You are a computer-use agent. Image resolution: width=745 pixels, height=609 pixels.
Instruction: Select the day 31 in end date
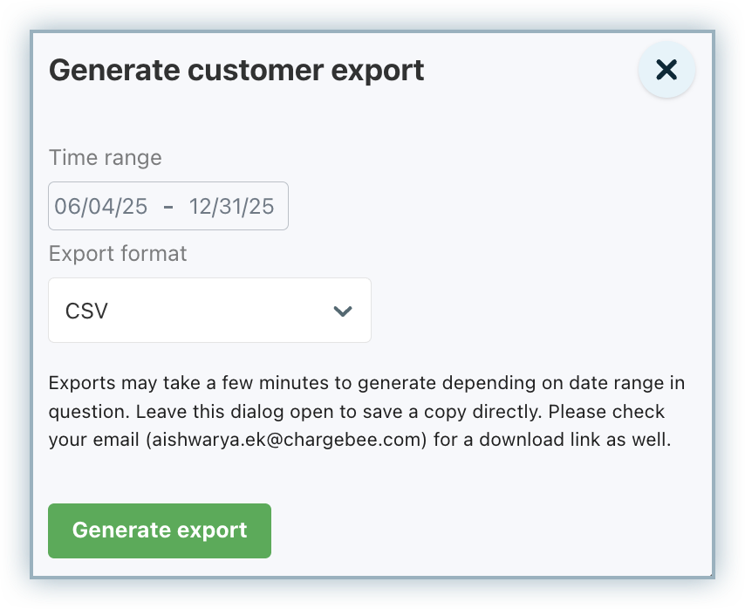pos(233,207)
